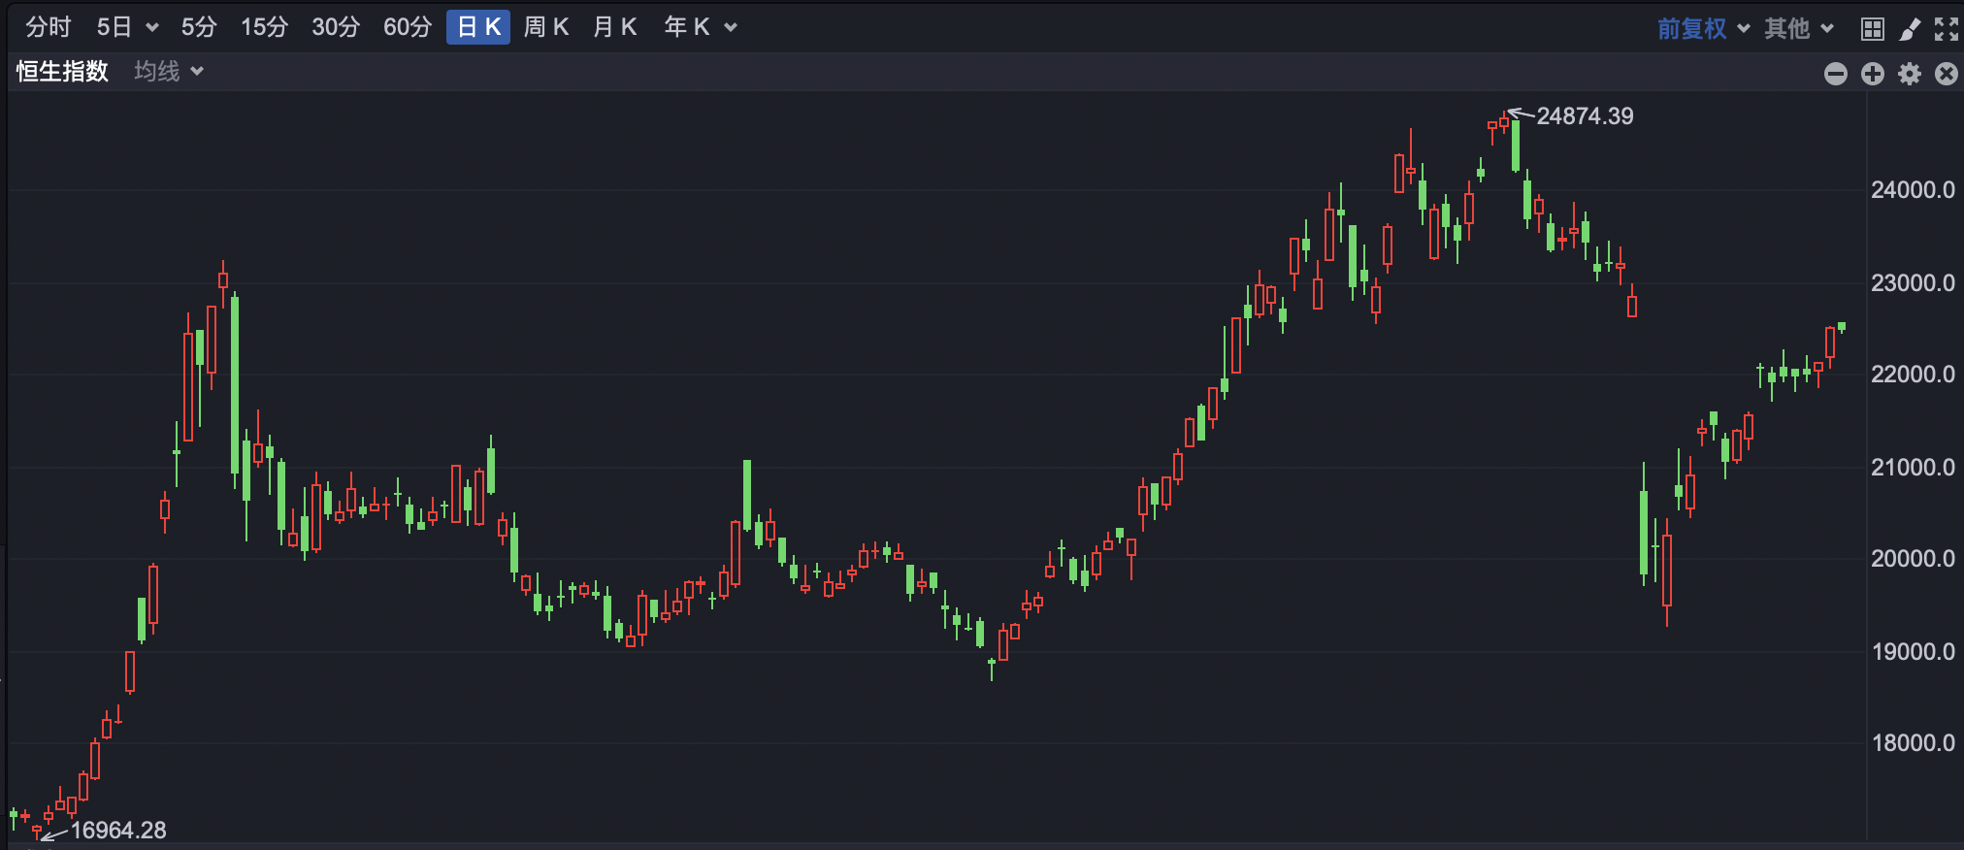Click the 24874.39 high price marker
The height and width of the screenshot is (850, 1964).
click(x=1584, y=116)
